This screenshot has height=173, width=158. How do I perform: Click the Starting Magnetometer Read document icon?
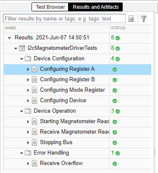point(34,121)
